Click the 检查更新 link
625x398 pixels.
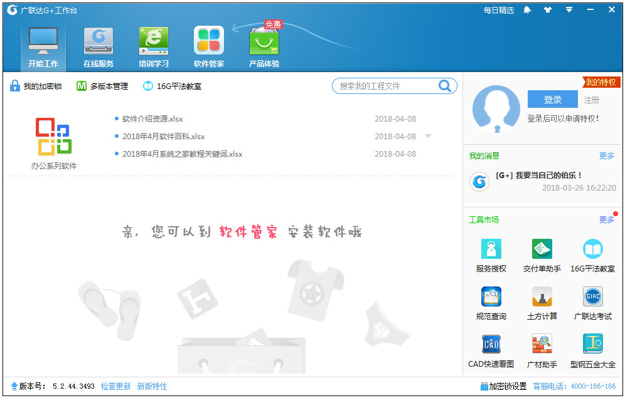pyautogui.click(x=116, y=387)
